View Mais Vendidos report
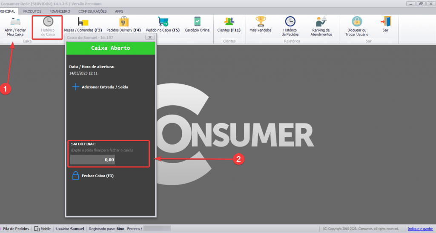Screen dimensions: 436x233 260,25
